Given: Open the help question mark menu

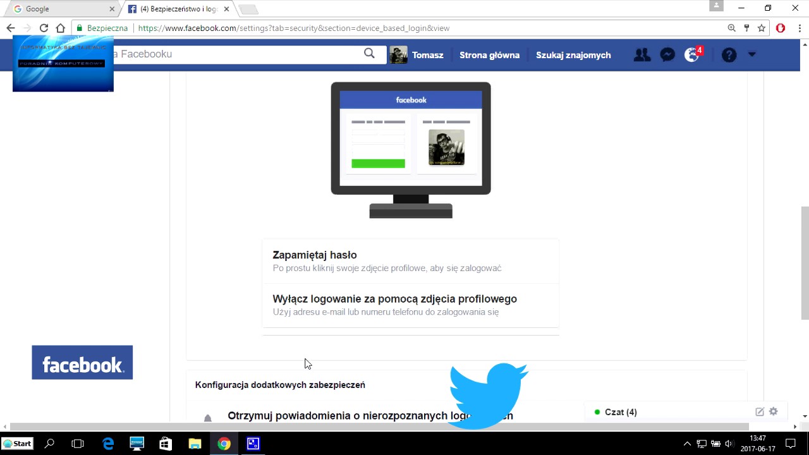Looking at the screenshot, I should click(729, 55).
